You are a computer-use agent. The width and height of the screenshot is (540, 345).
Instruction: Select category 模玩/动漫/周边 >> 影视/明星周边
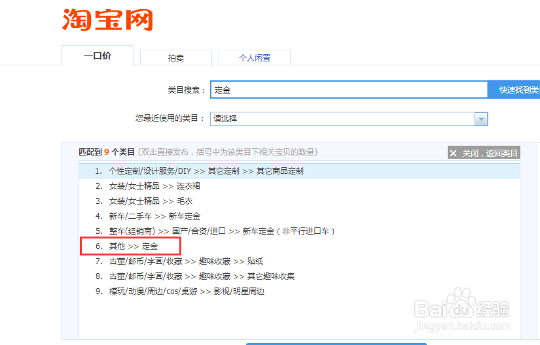tap(299, 291)
